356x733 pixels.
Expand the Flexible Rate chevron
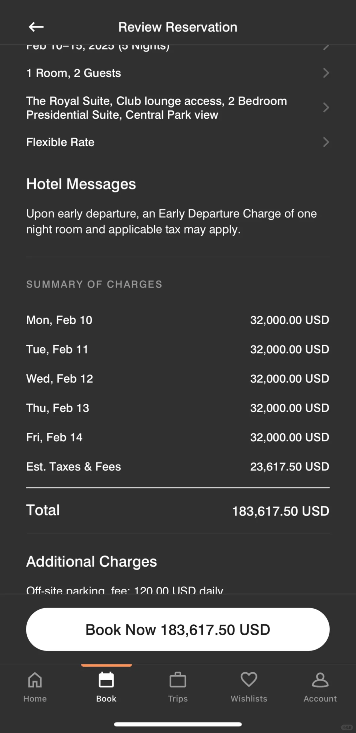click(x=326, y=142)
